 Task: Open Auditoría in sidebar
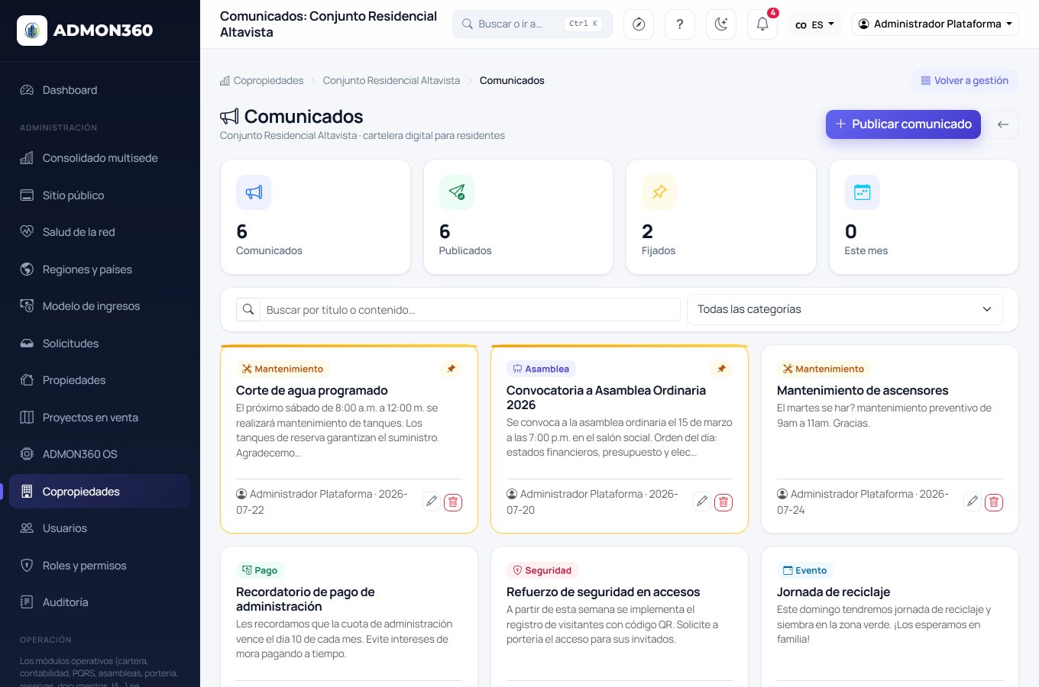click(x=99, y=602)
